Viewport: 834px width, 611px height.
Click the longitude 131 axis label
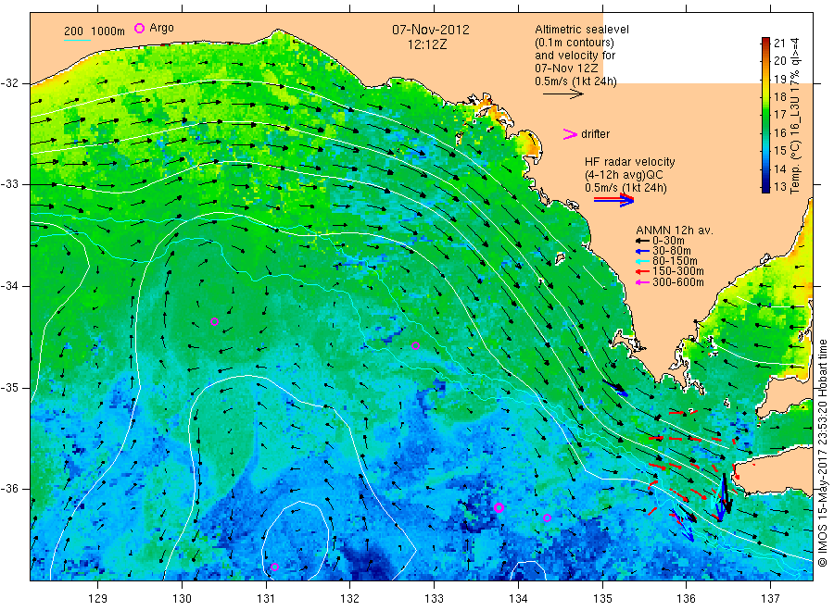(x=266, y=599)
